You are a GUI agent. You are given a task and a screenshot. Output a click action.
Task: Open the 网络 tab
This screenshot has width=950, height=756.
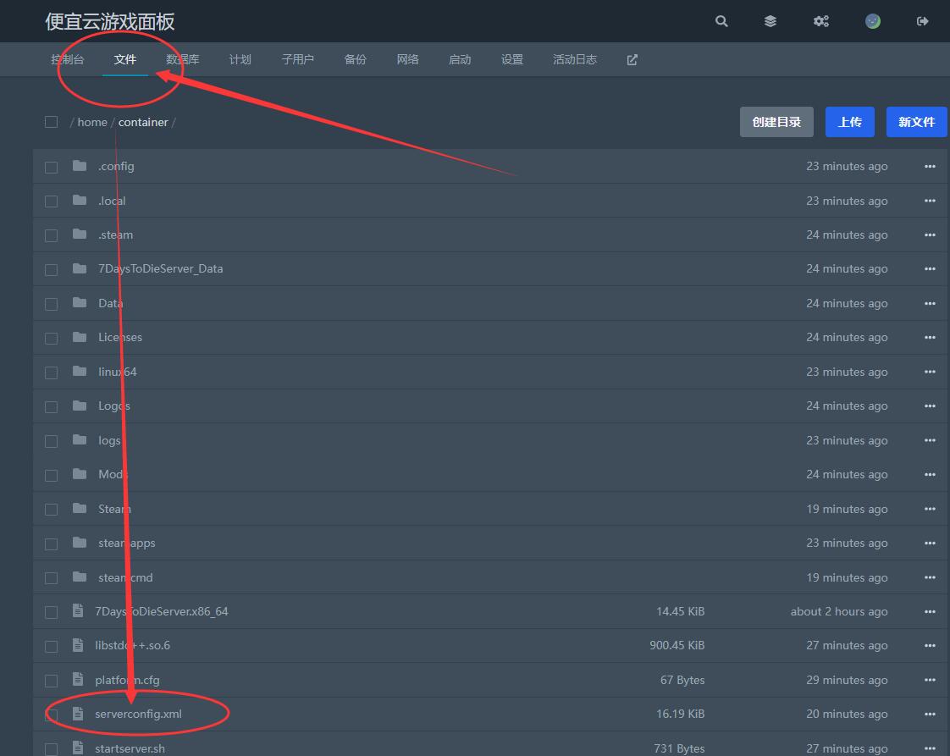coord(408,59)
